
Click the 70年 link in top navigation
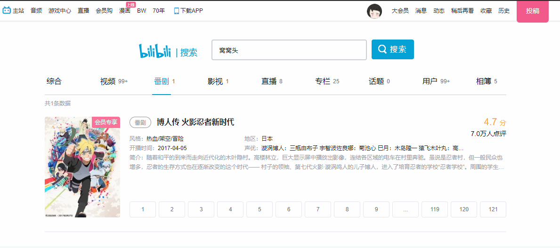click(x=159, y=11)
